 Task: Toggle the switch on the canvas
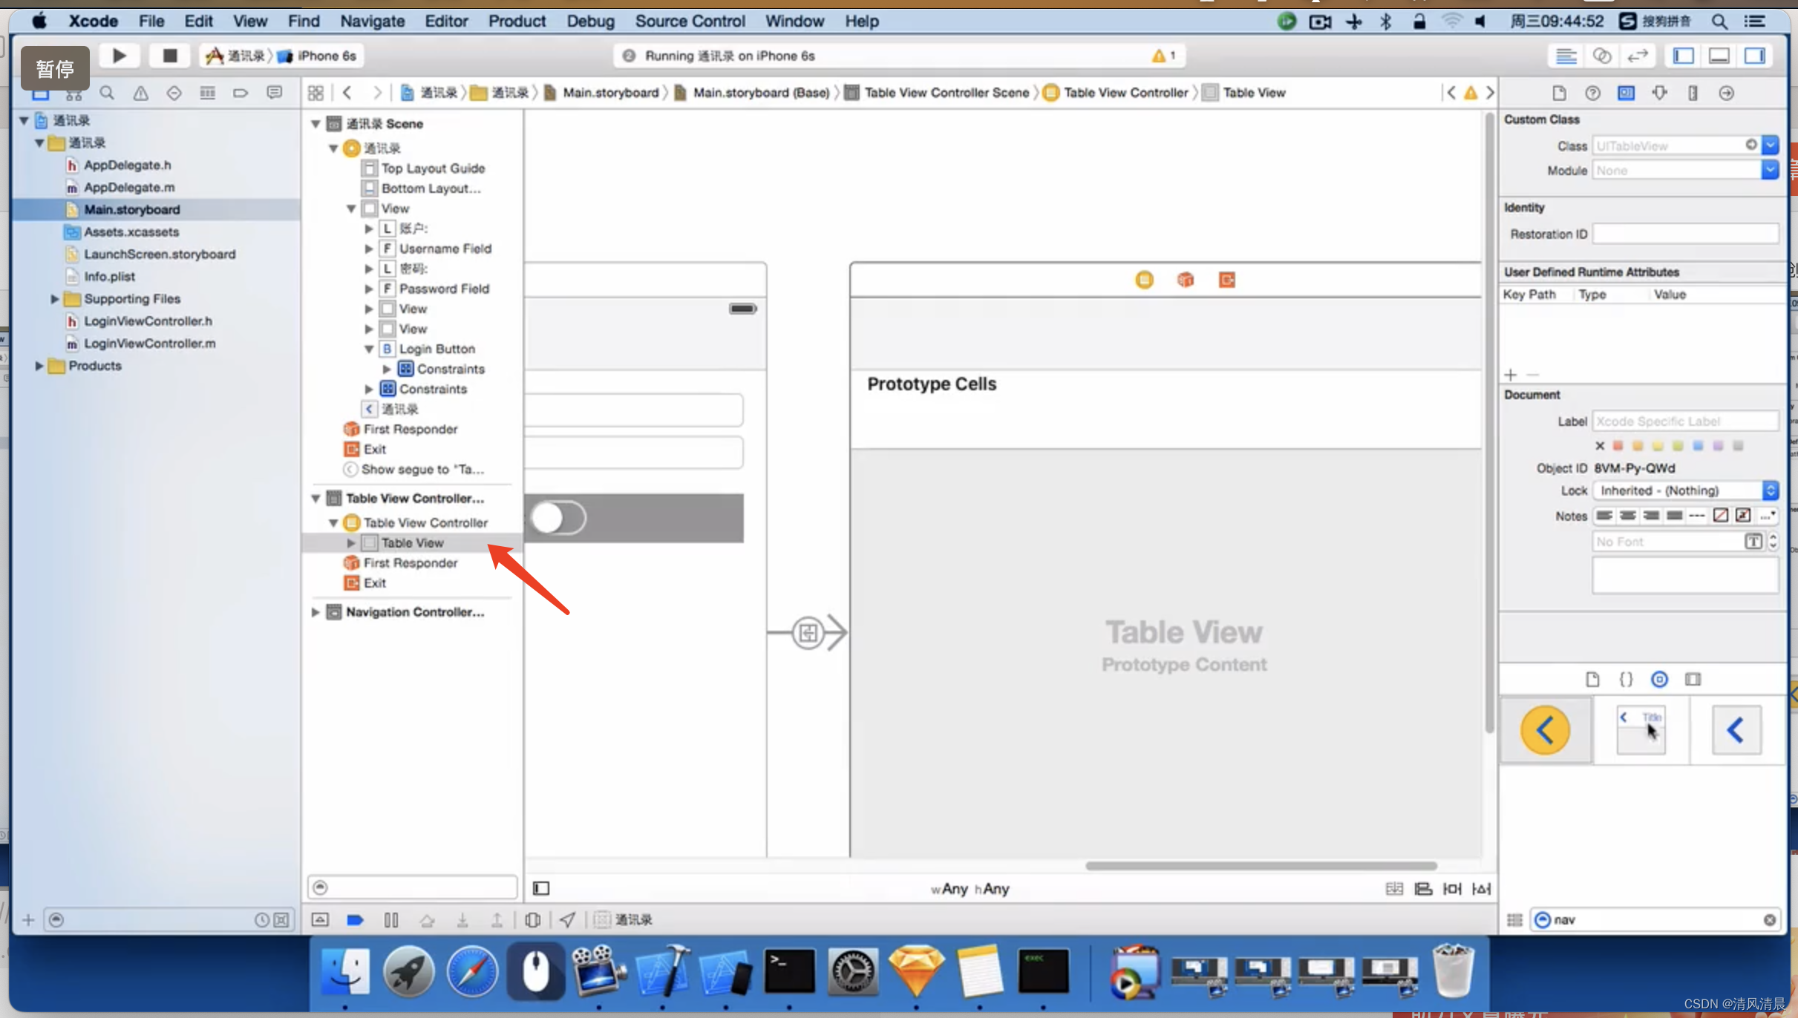point(559,518)
